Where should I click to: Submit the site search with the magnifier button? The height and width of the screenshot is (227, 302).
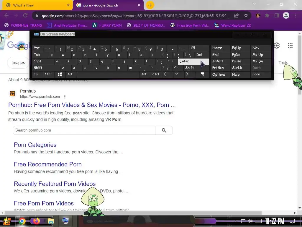pyautogui.click(x=164, y=130)
